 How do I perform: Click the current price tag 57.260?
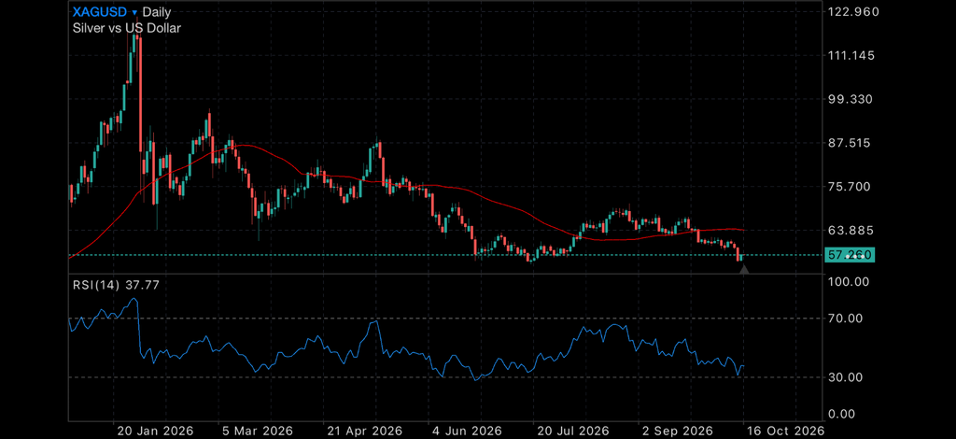click(850, 255)
